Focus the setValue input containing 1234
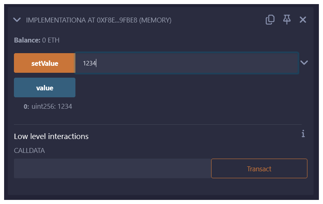 (187, 63)
